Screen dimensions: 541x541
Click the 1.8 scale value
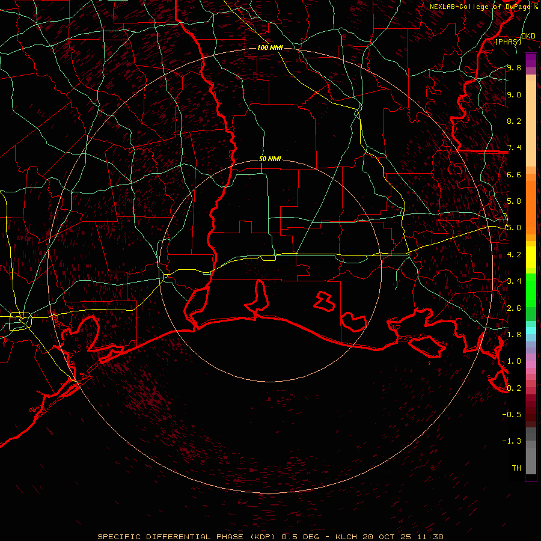514,335
